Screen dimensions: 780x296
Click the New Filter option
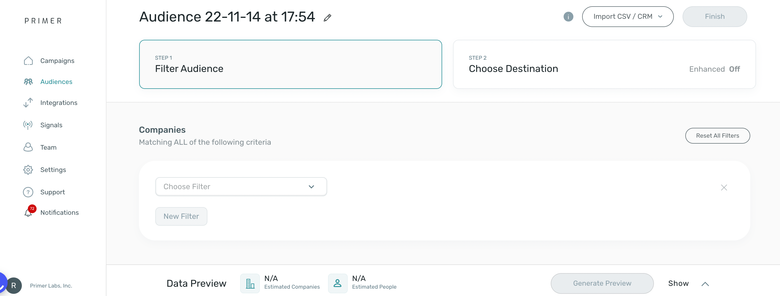tap(181, 216)
